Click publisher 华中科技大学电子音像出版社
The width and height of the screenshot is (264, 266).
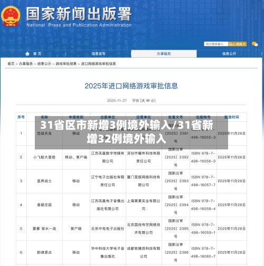pos(108,253)
